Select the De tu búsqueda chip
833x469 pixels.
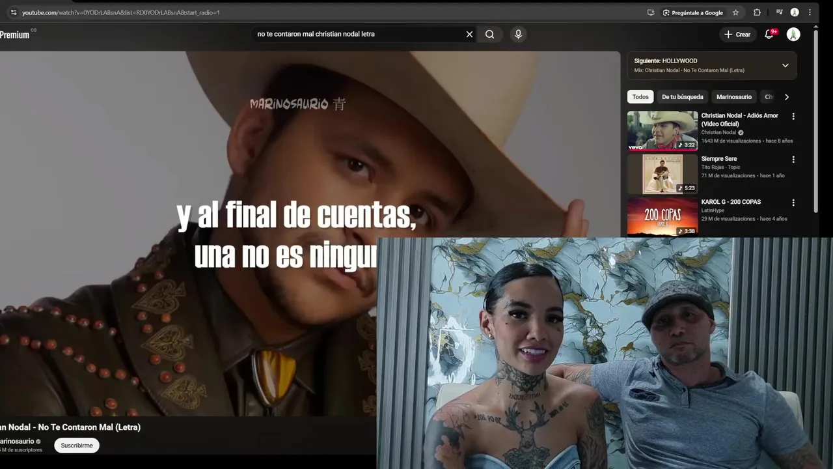tap(683, 97)
